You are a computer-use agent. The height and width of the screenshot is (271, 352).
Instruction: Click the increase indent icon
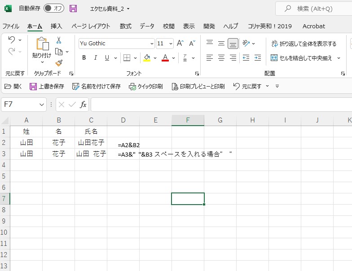coord(258,57)
